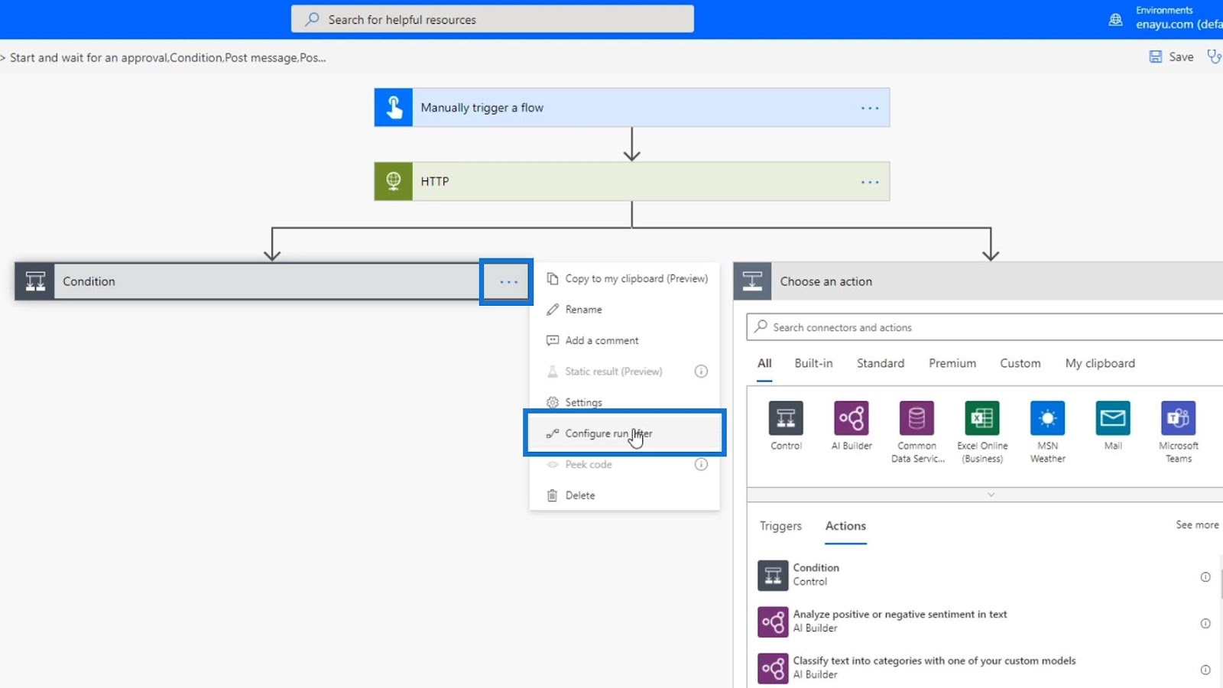Screen dimensions: 1223x688
Task: Click the Condition step icon
Action: (34, 281)
